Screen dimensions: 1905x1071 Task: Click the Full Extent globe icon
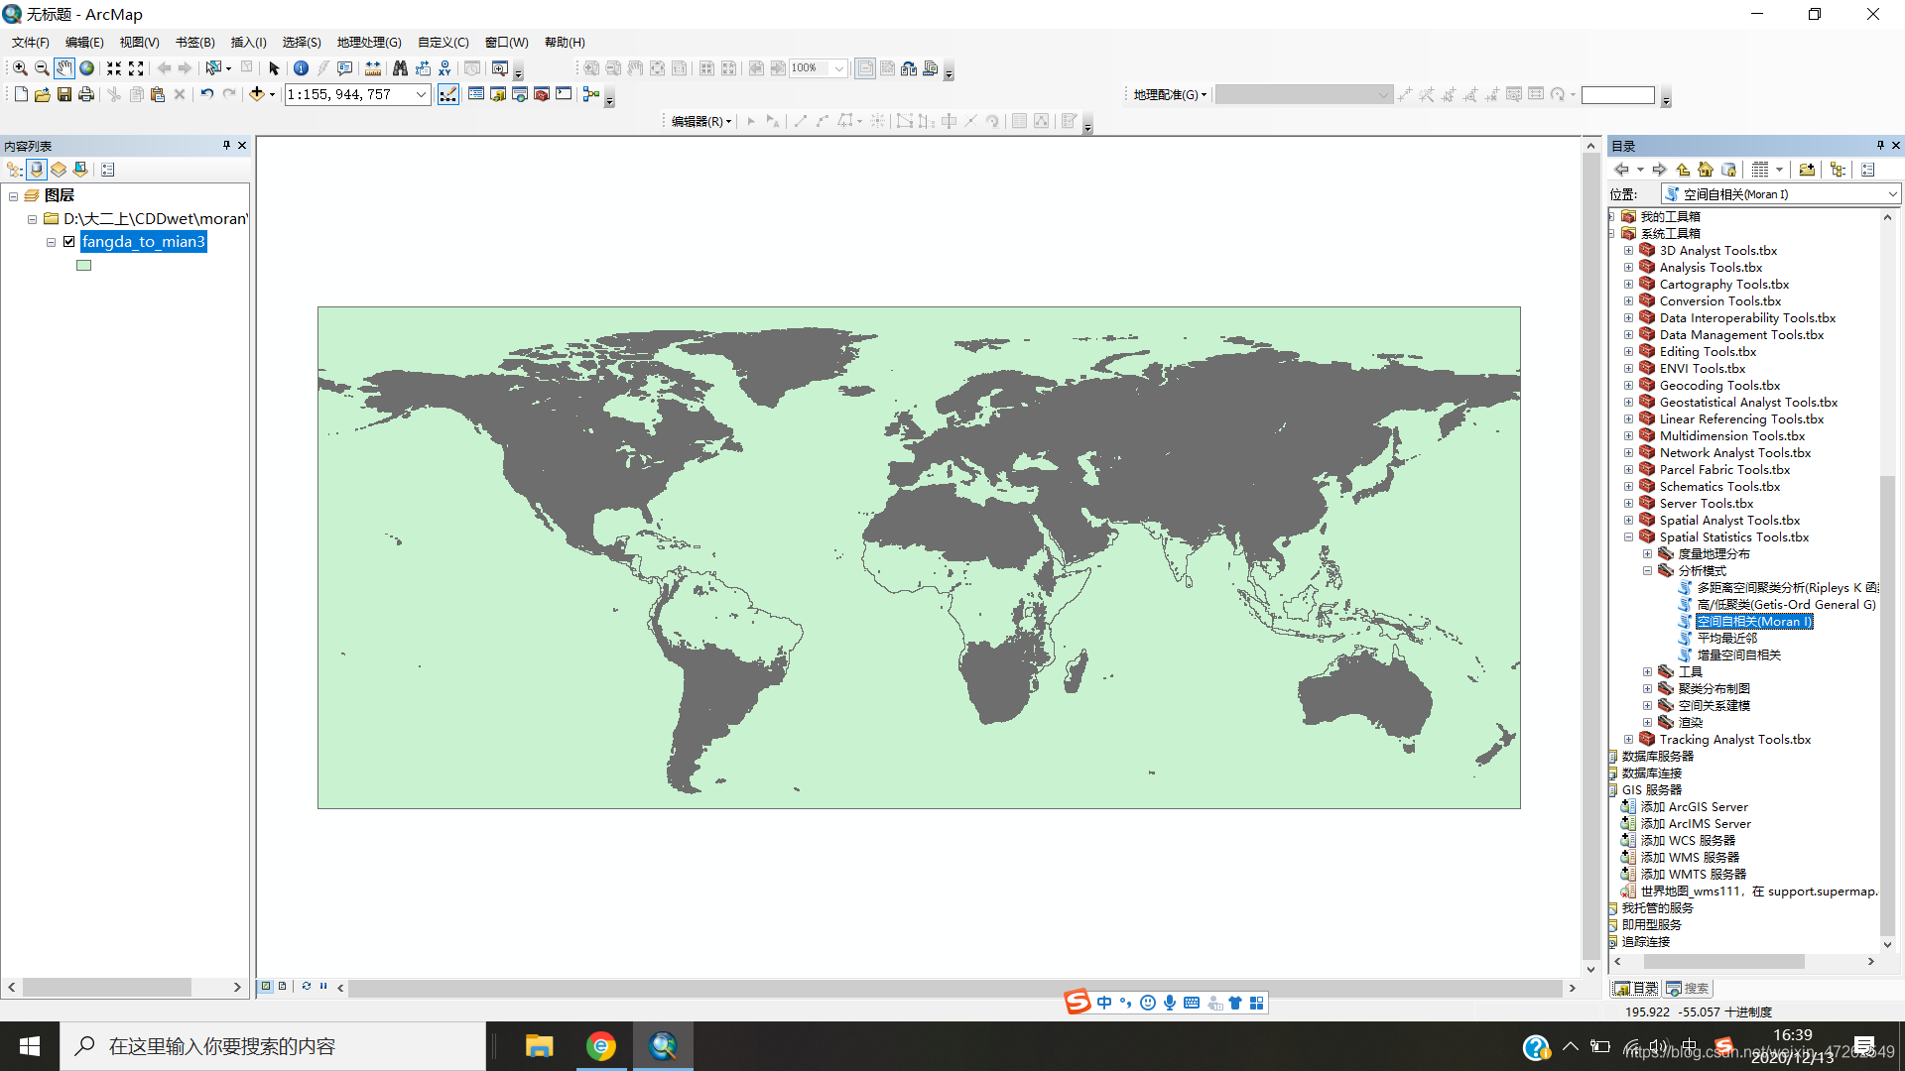87,68
